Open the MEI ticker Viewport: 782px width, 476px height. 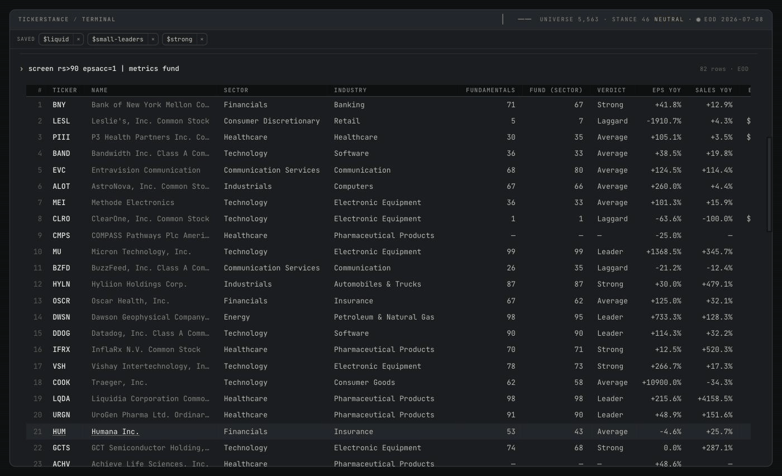[59, 202]
